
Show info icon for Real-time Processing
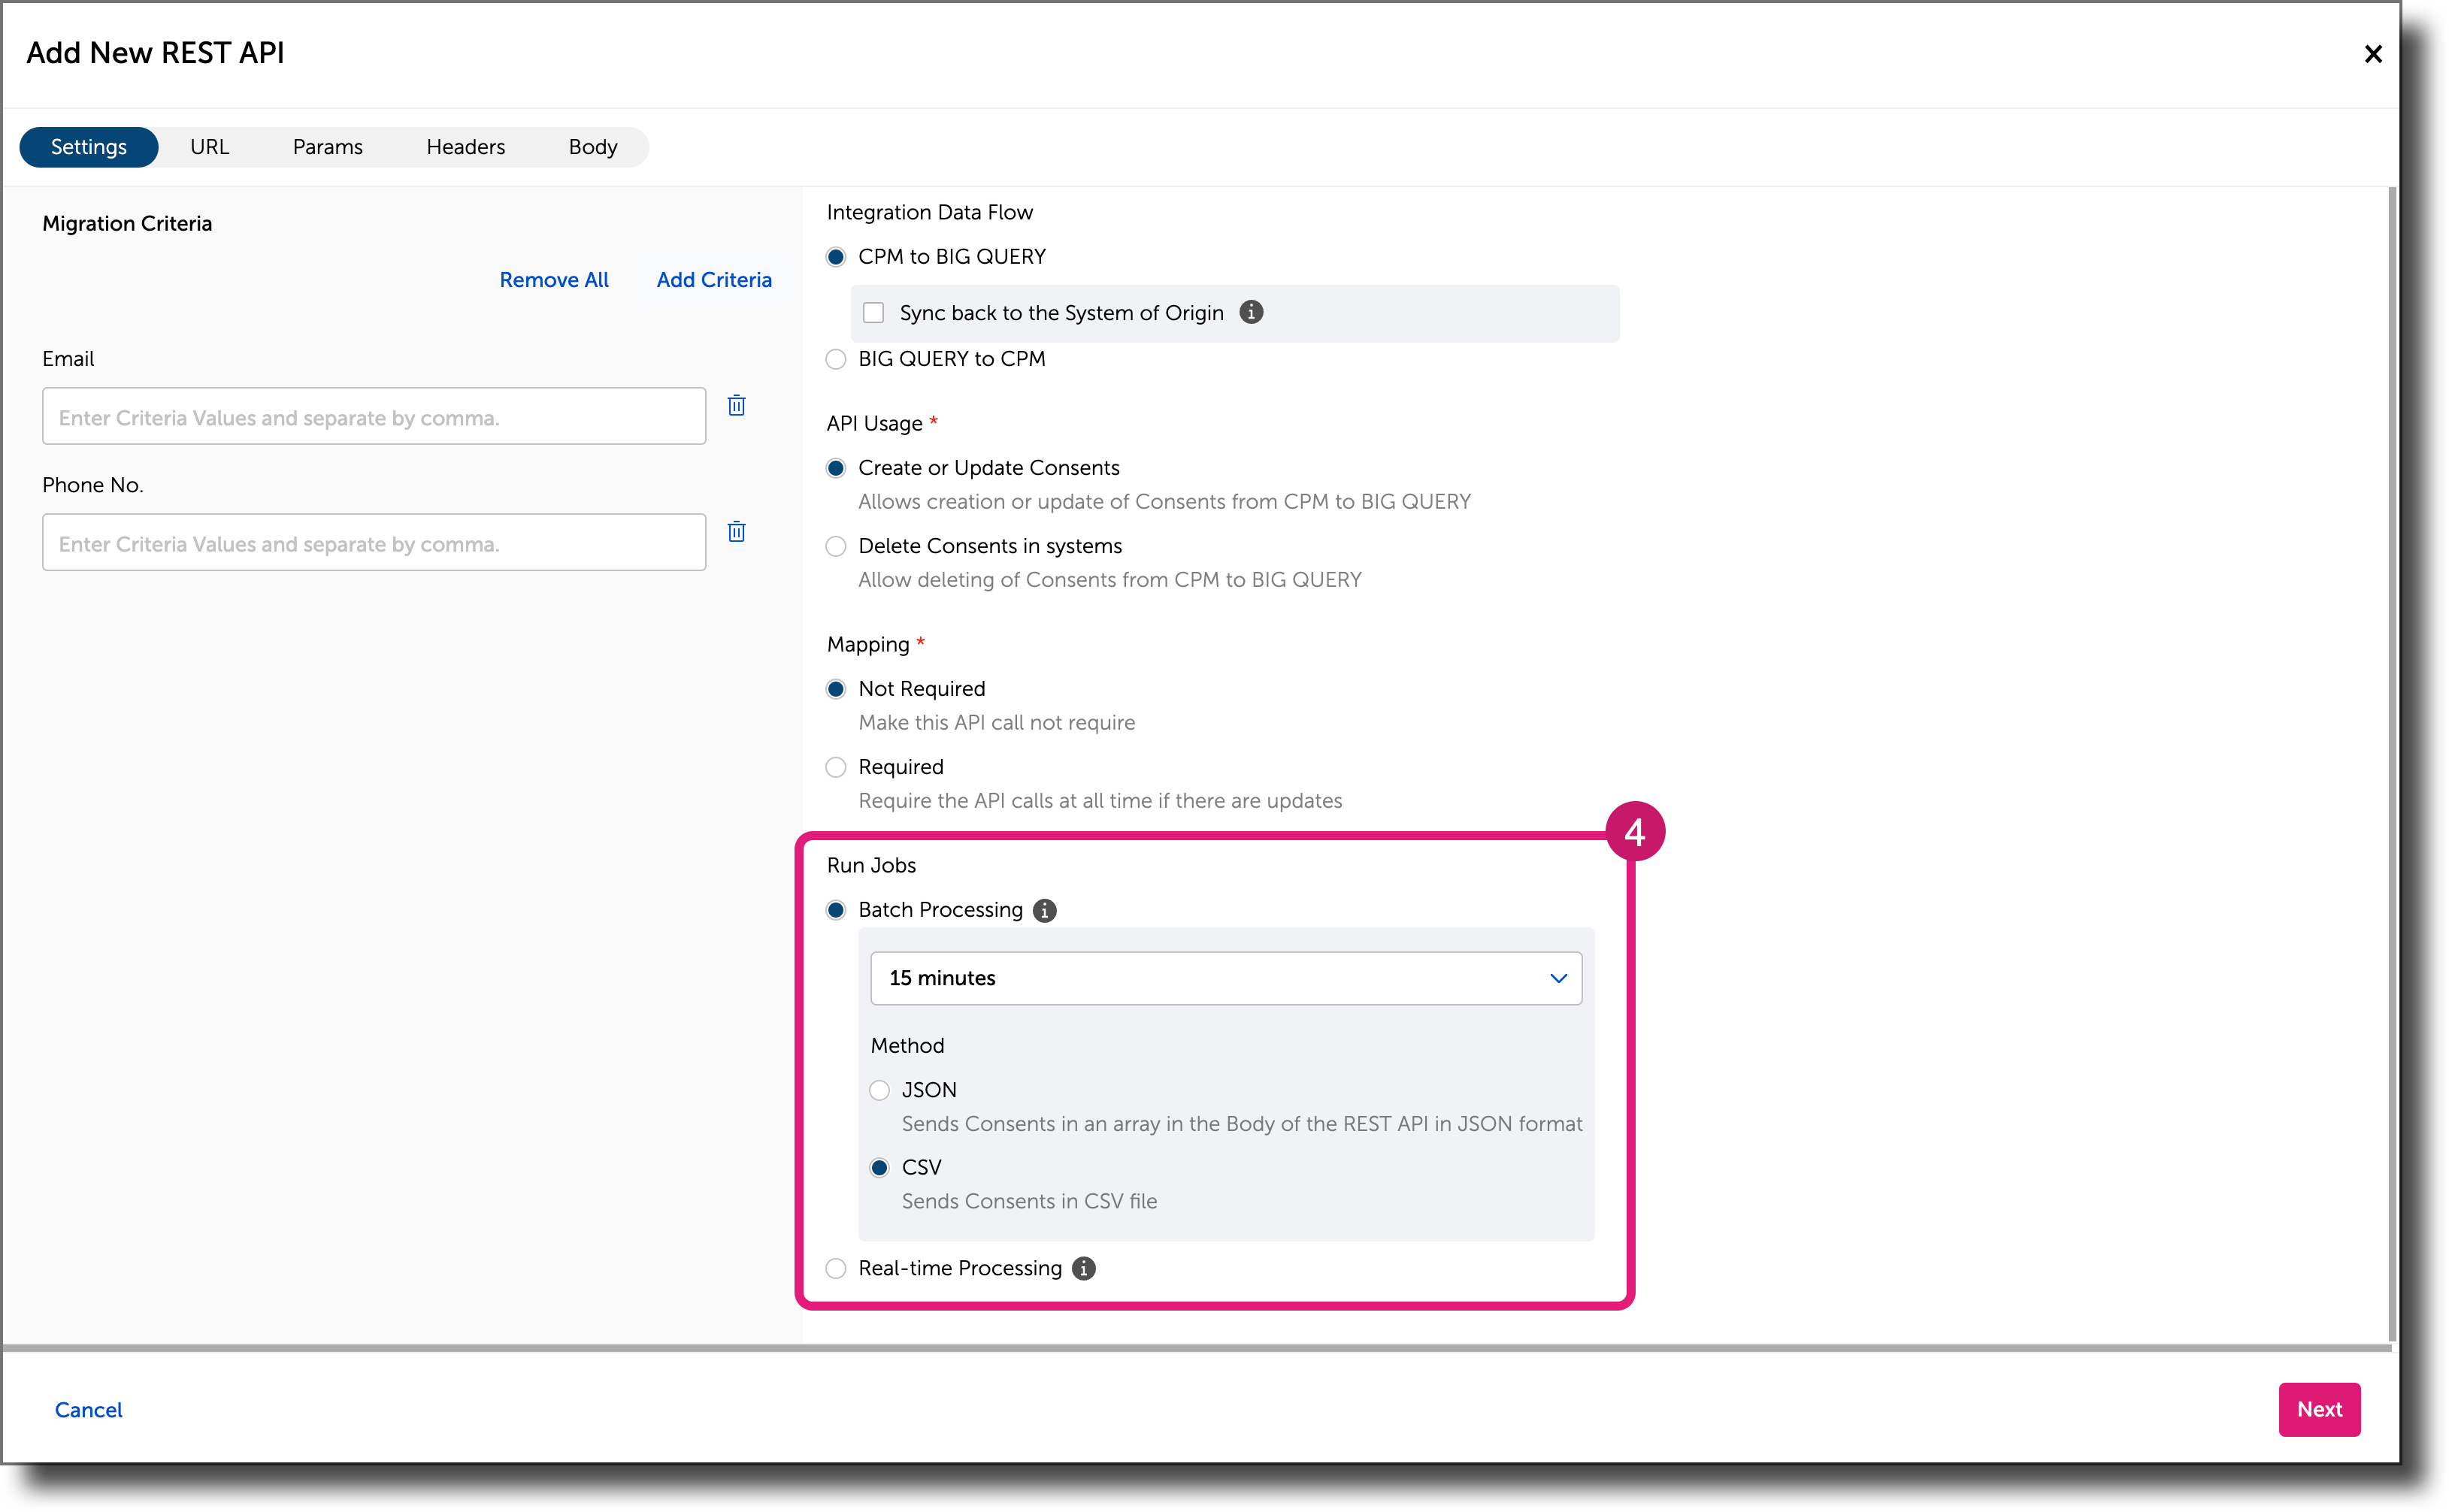coord(1083,1268)
